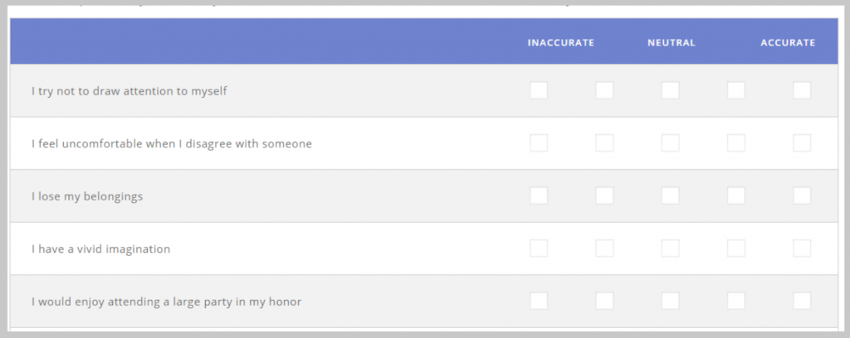Check the most inaccurate box for "I try not to draw attention to myself"

[x=538, y=90]
